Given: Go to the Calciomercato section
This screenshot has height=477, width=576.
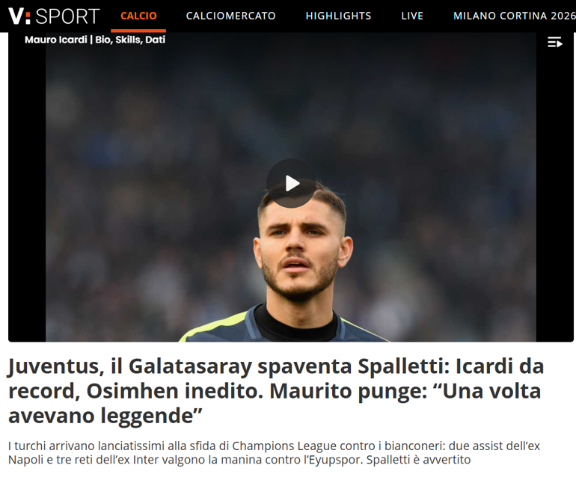Looking at the screenshot, I should coord(230,16).
